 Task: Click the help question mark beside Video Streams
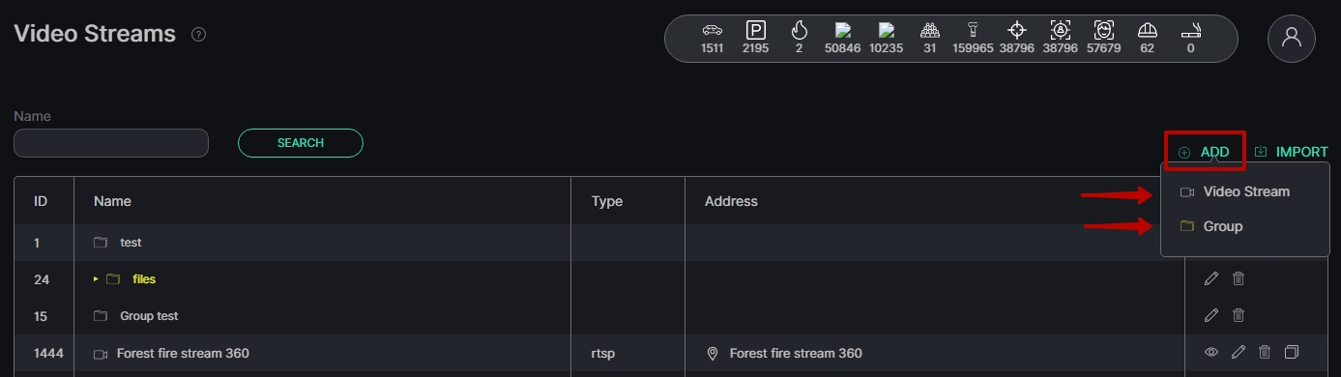[198, 35]
